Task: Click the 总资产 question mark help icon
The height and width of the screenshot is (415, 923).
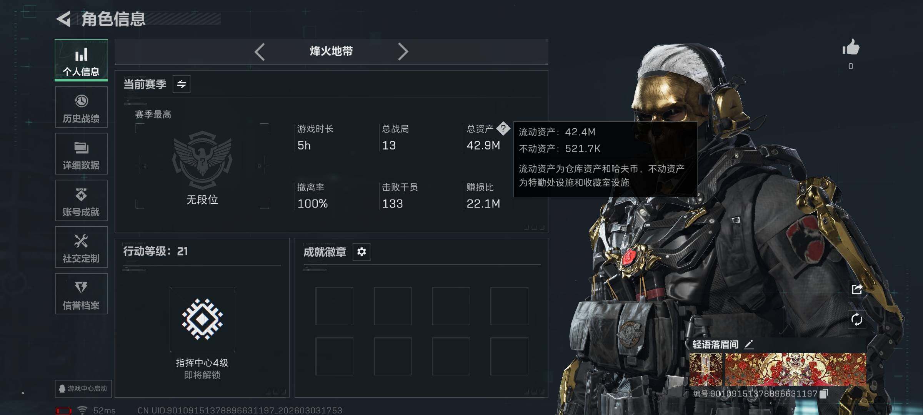Action: click(x=503, y=128)
